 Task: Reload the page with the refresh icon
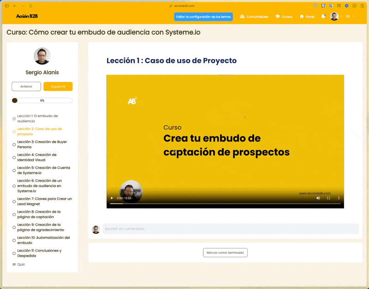(31, 6)
